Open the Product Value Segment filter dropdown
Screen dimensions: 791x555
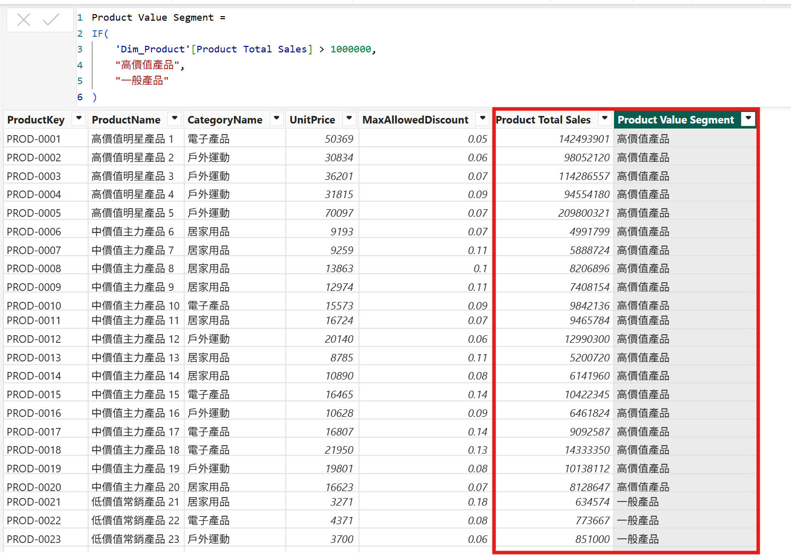749,119
